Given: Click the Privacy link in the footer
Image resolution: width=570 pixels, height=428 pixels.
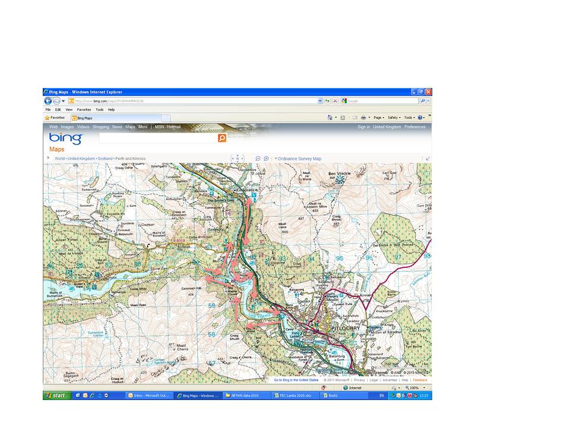Looking at the screenshot, I should (x=360, y=380).
